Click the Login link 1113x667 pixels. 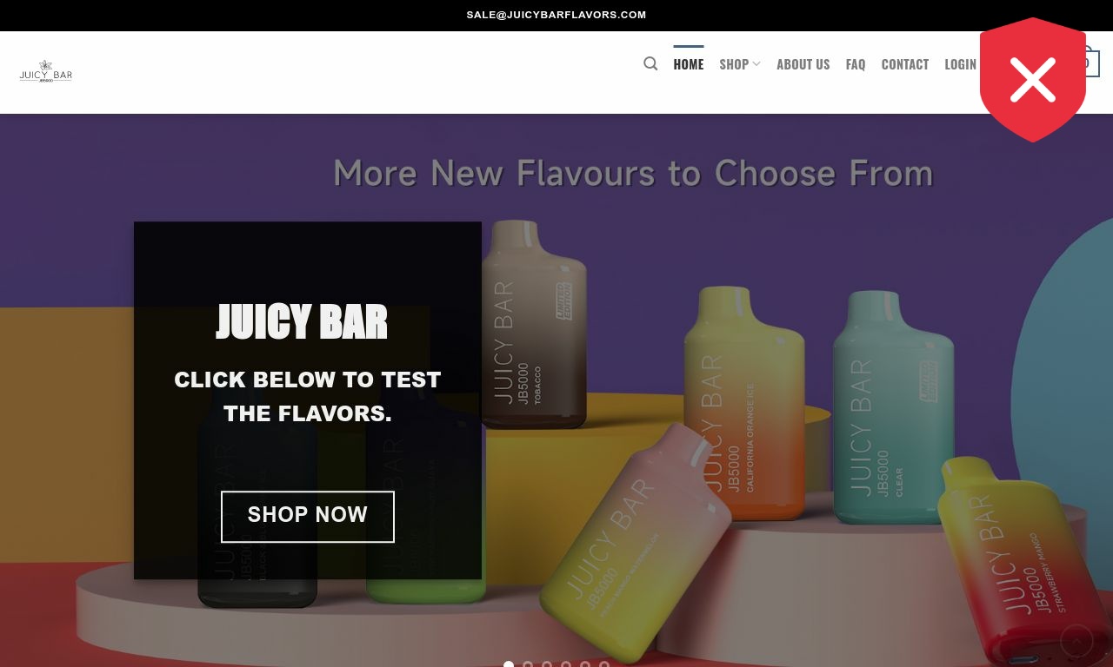point(960,64)
